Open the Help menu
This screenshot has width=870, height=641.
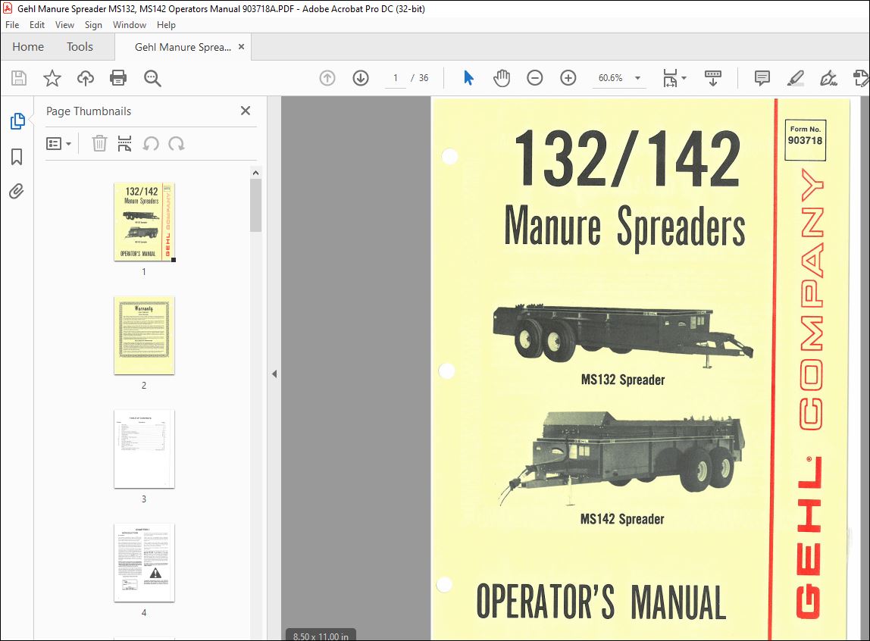tap(166, 25)
